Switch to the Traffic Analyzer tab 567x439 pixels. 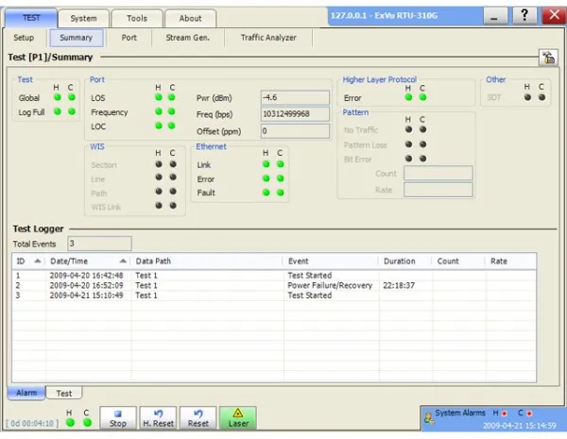[x=267, y=38]
